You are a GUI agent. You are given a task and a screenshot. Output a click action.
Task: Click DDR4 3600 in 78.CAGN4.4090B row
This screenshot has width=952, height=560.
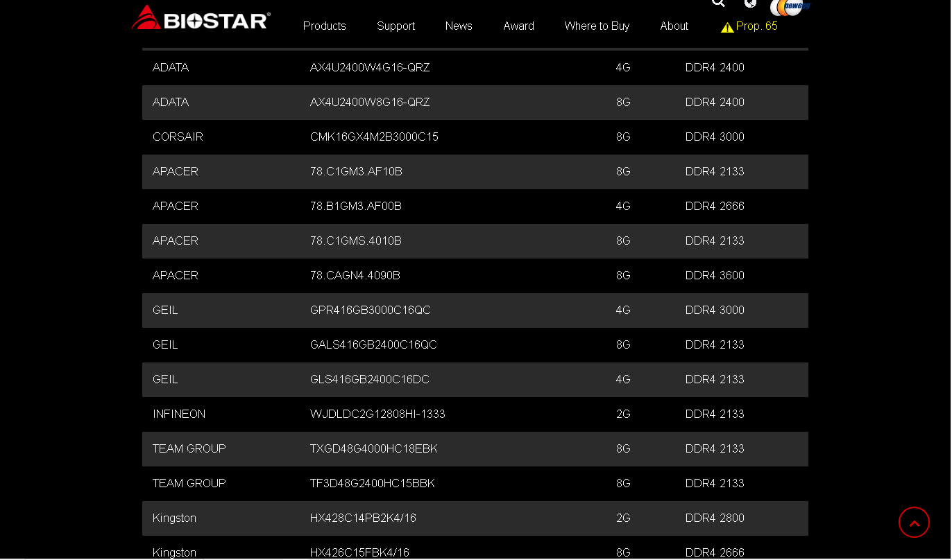[715, 275]
